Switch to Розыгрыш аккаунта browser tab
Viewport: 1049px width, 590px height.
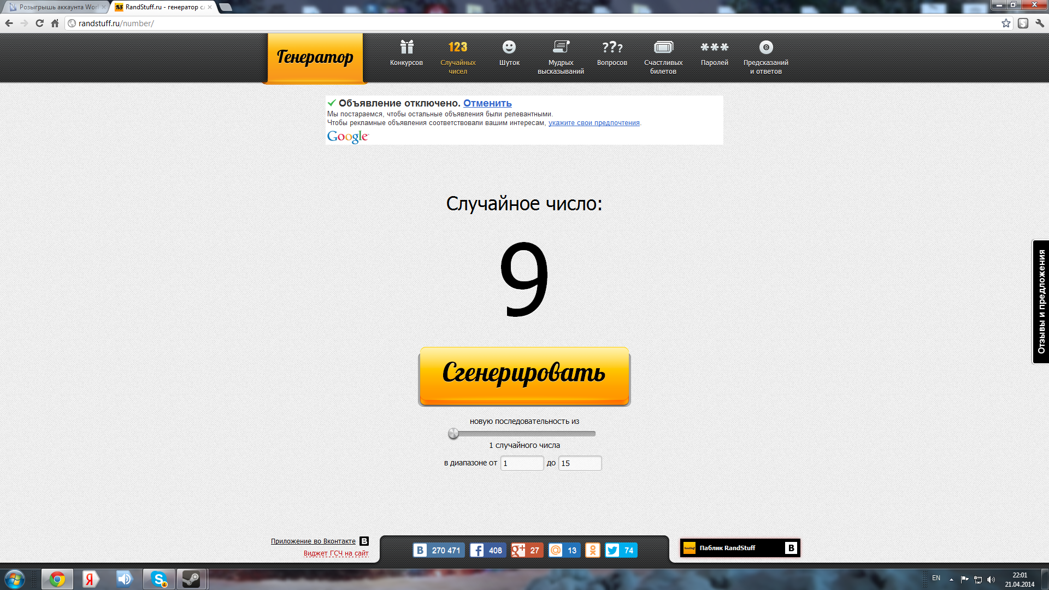point(57,7)
